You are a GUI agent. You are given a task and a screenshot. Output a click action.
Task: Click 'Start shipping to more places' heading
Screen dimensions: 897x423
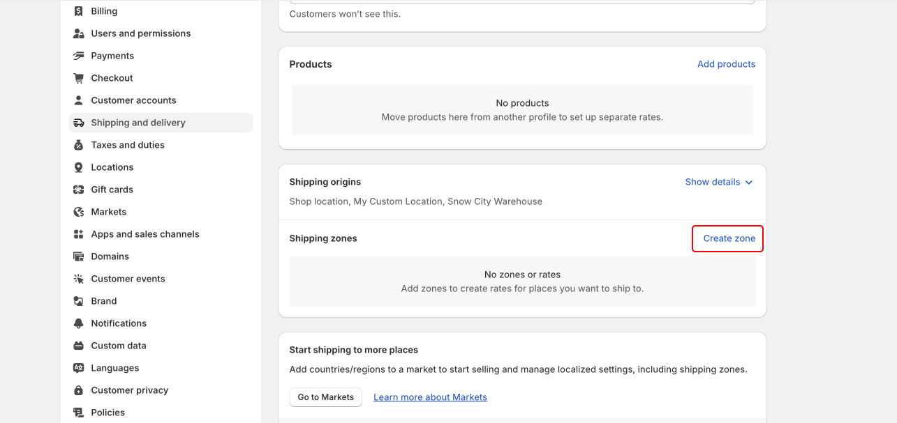point(354,350)
